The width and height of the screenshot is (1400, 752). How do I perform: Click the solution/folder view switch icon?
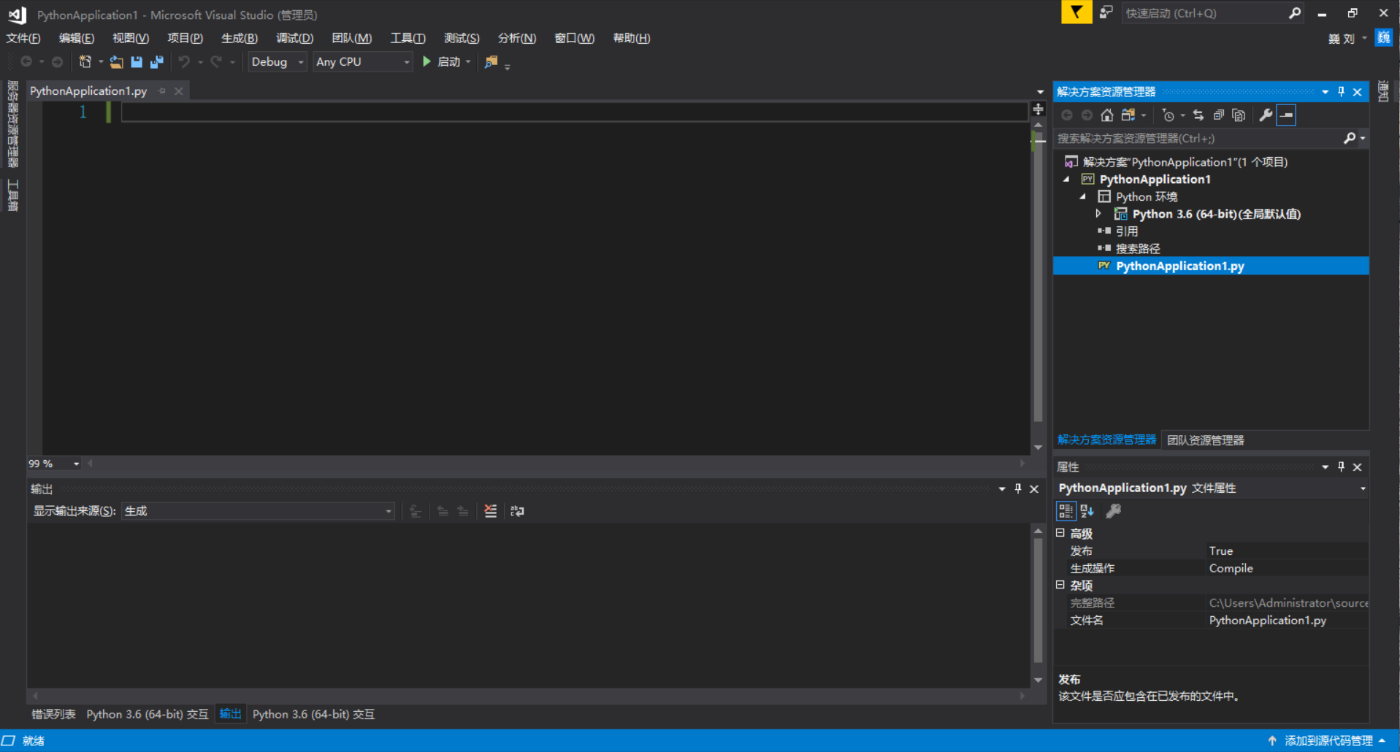1128,115
